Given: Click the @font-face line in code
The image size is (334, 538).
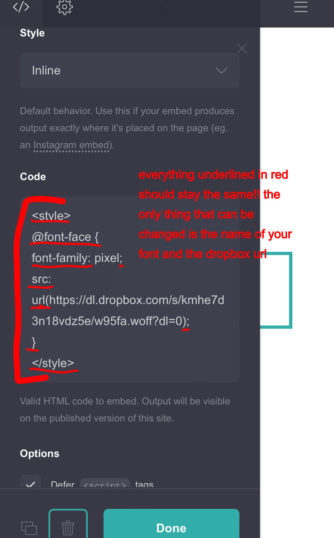Looking at the screenshot, I should [66, 237].
